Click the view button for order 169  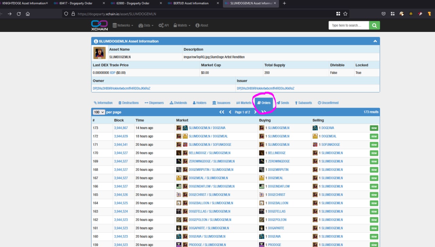(374, 161)
